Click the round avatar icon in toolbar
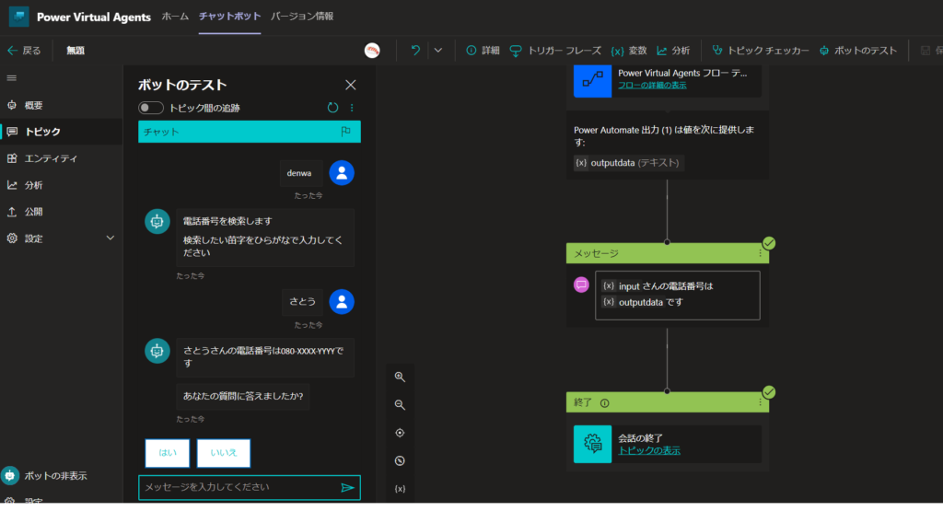The width and height of the screenshot is (943, 511). [372, 51]
